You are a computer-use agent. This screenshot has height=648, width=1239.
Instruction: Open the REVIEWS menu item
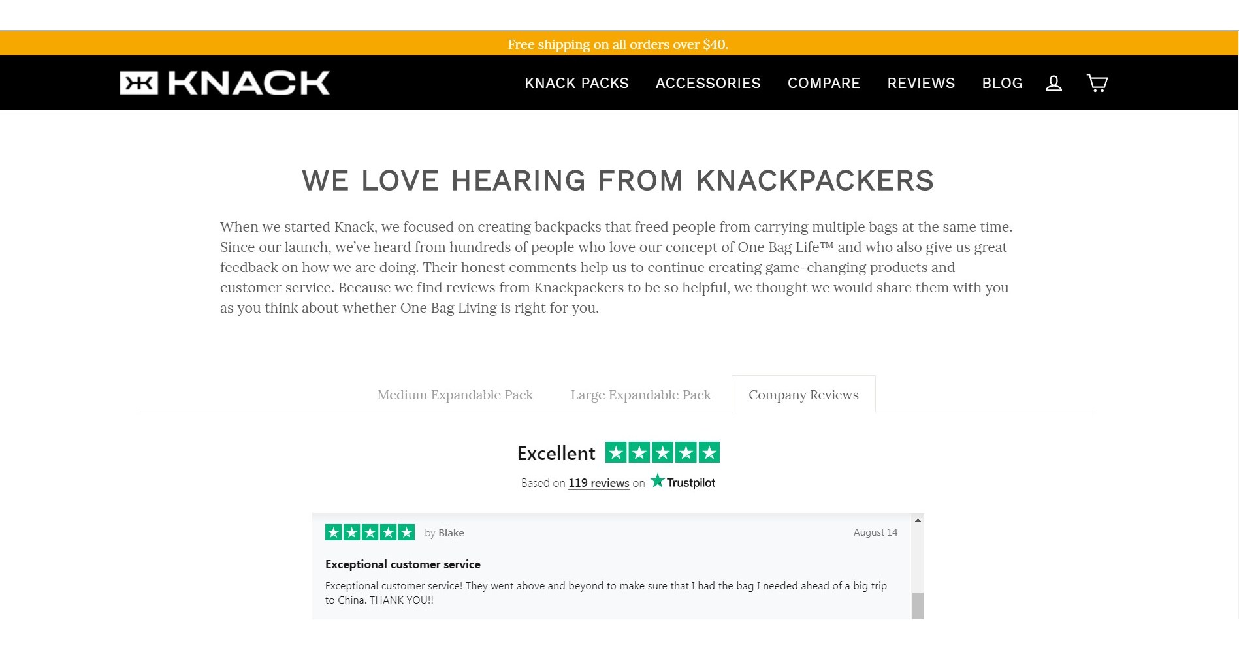(x=921, y=83)
